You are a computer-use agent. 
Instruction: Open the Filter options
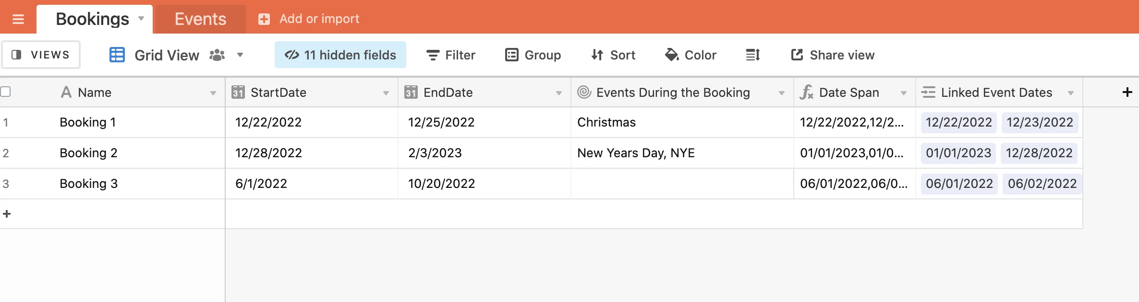click(451, 55)
